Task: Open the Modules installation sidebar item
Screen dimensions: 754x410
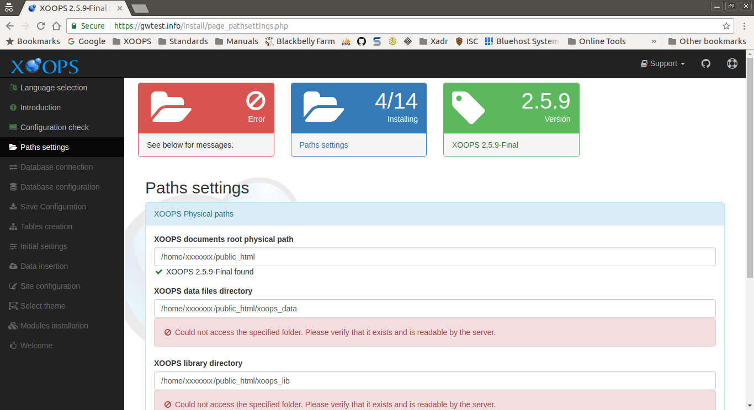Action: pos(54,326)
